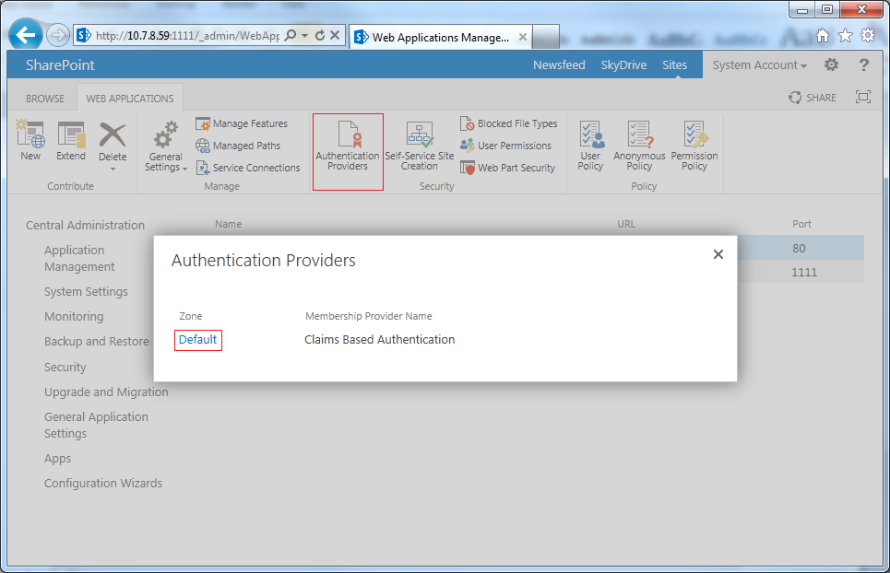Open Self-Service Site Creation settings
This screenshot has height=573, width=890.
click(420, 147)
